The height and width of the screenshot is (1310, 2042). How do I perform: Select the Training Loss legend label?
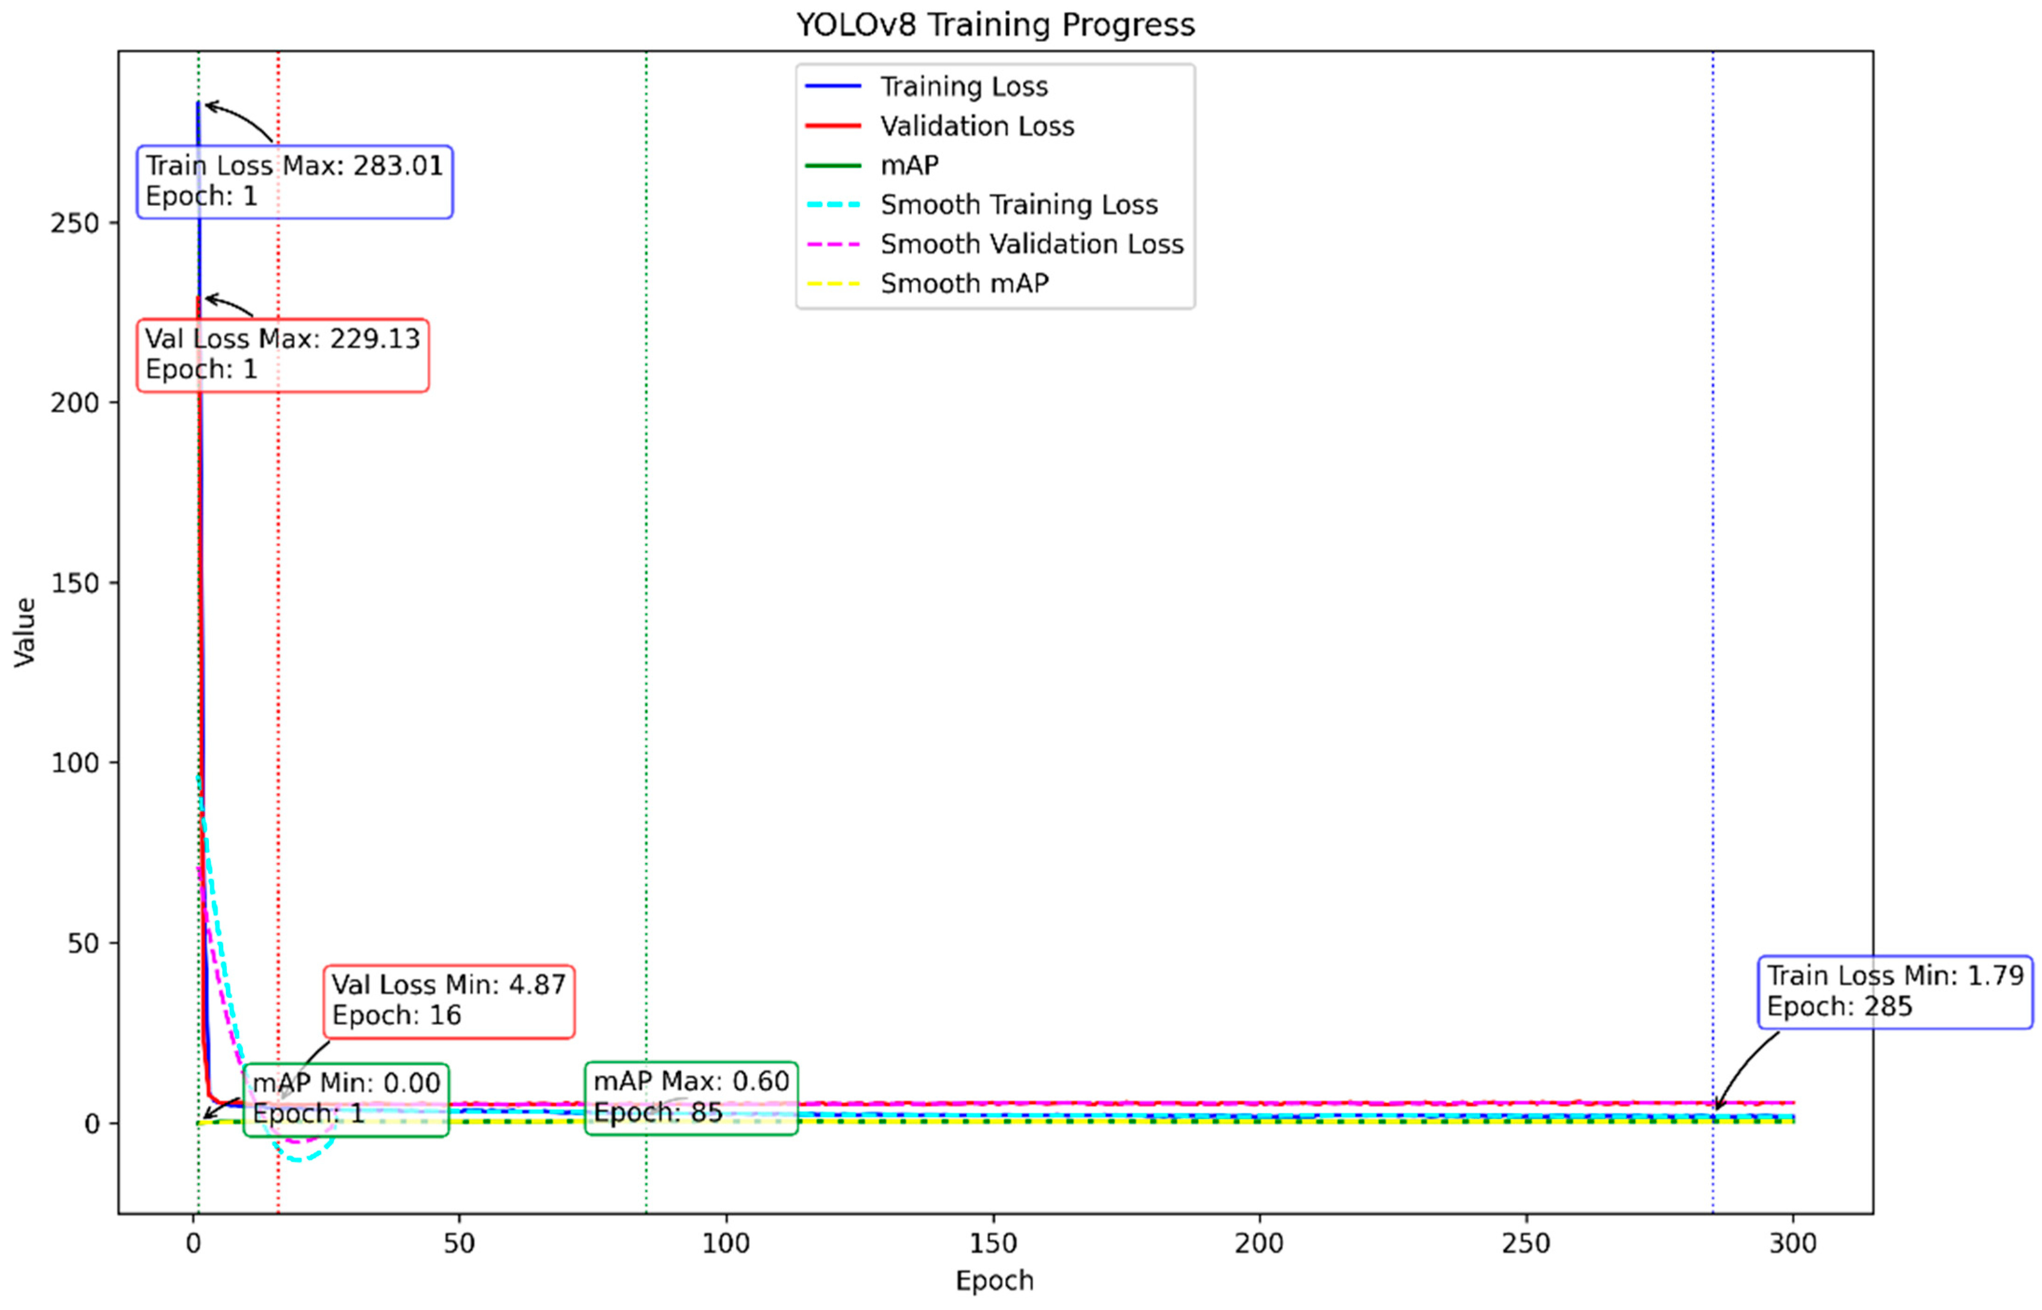coord(964,87)
